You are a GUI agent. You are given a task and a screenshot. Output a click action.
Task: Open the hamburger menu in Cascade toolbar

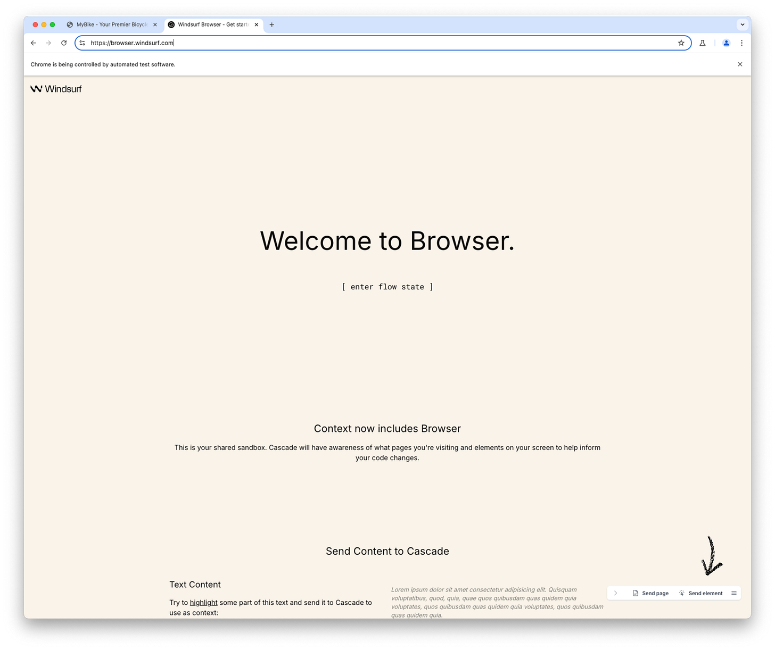point(734,593)
